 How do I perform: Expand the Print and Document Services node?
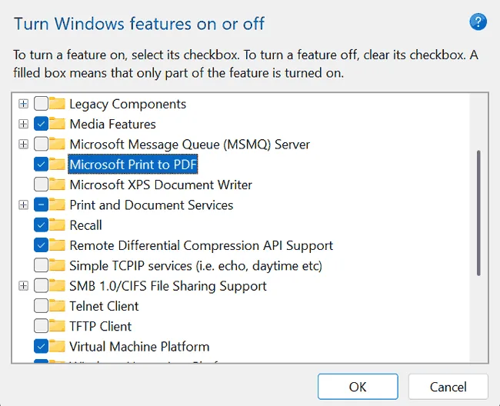point(23,205)
